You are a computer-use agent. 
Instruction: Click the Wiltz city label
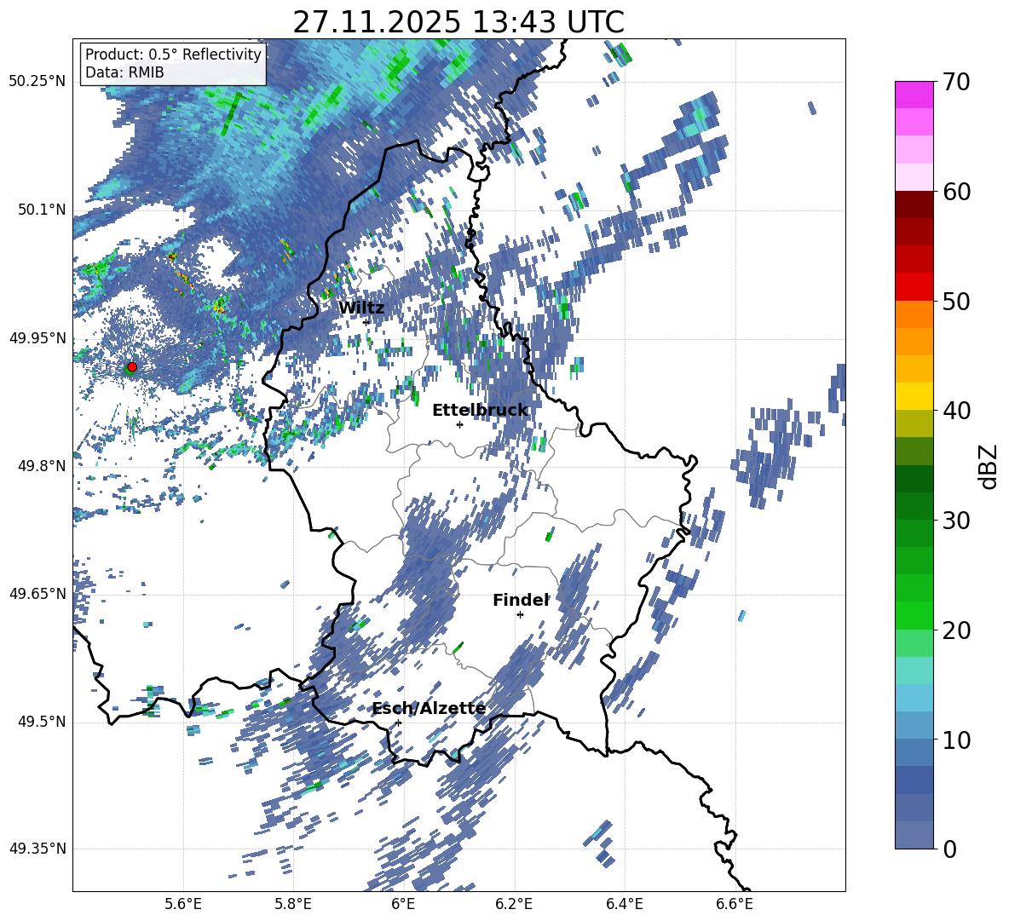[361, 308]
